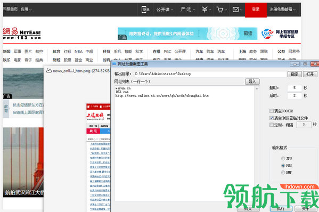
Task: Open the 科学 nav link
Action: [x=139, y=52]
